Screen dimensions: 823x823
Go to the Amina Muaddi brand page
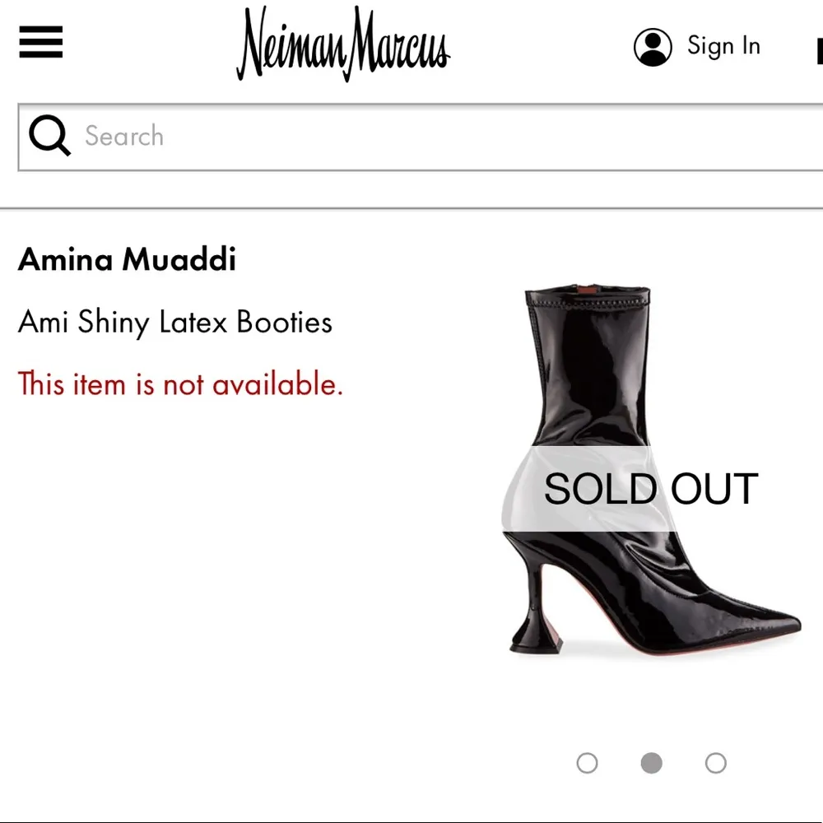click(x=127, y=259)
